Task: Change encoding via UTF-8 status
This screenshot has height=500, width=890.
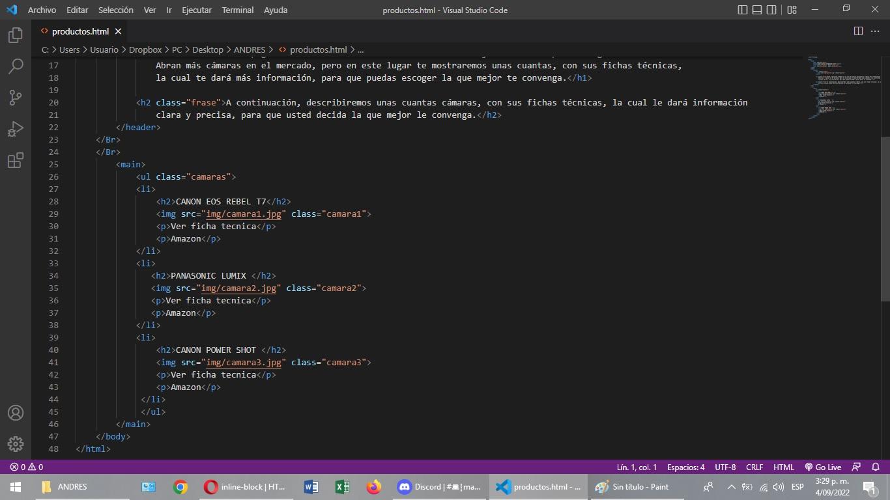Action: click(725, 467)
